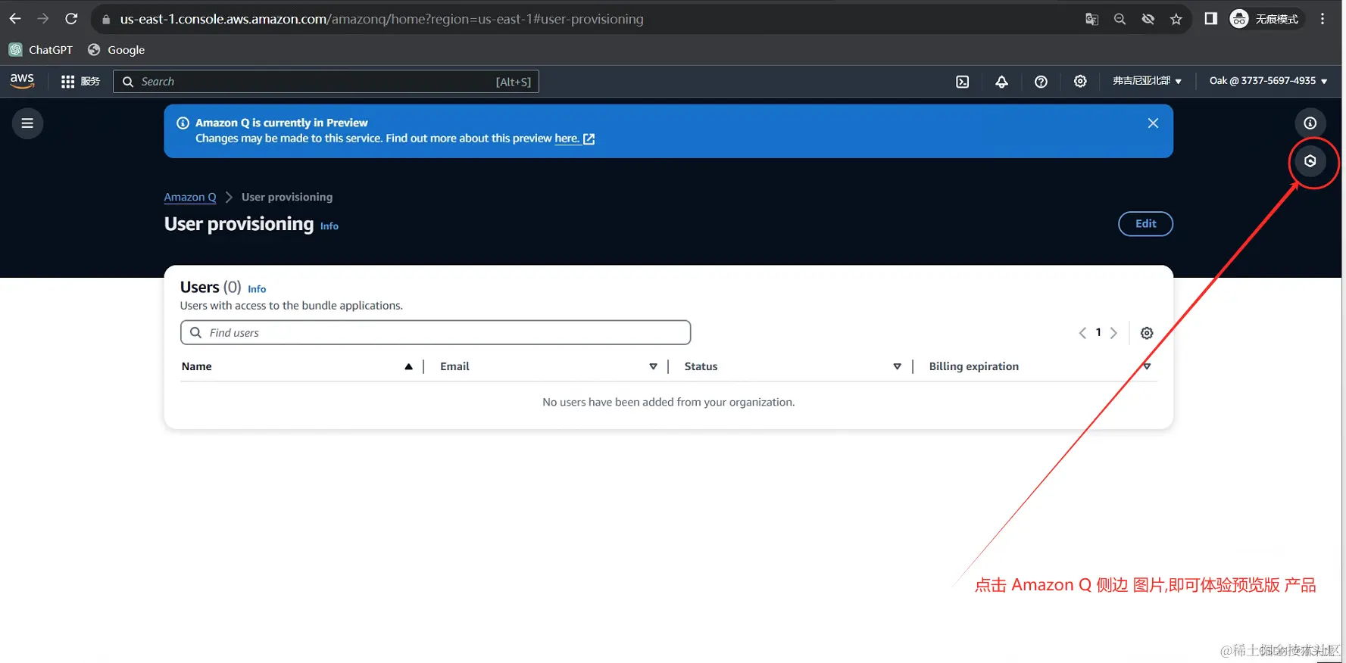Focus the AWS console Search box
Screen dimensions: 1346x663
tap(326, 82)
